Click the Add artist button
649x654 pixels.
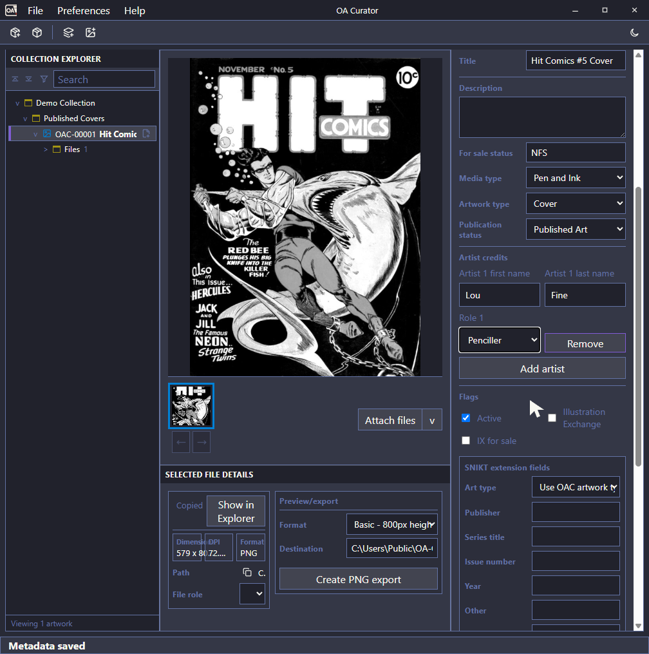tap(542, 369)
